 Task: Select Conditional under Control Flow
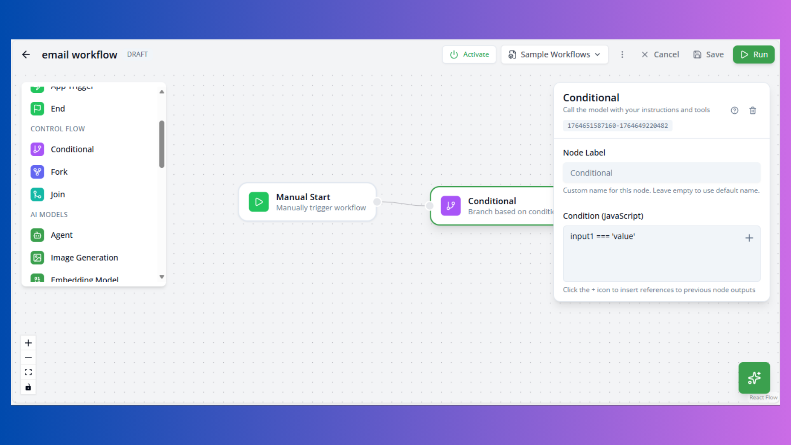[72, 149]
